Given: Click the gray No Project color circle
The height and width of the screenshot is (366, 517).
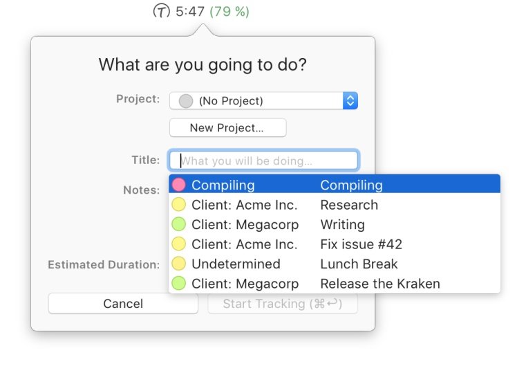Looking at the screenshot, I should point(186,100).
